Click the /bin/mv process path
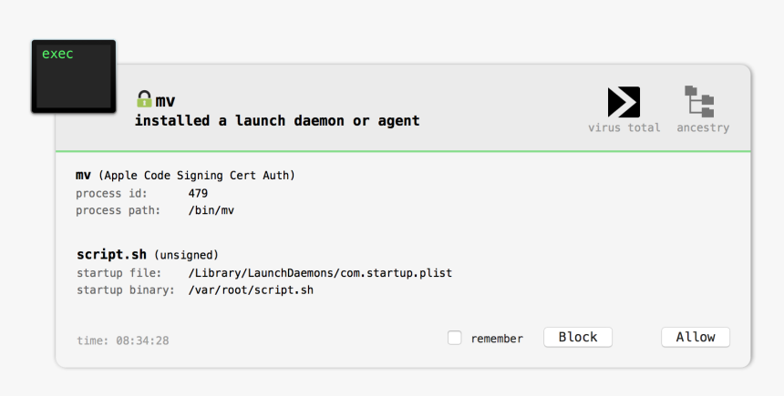The height and width of the screenshot is (396, 784). (x=211, y=210)
